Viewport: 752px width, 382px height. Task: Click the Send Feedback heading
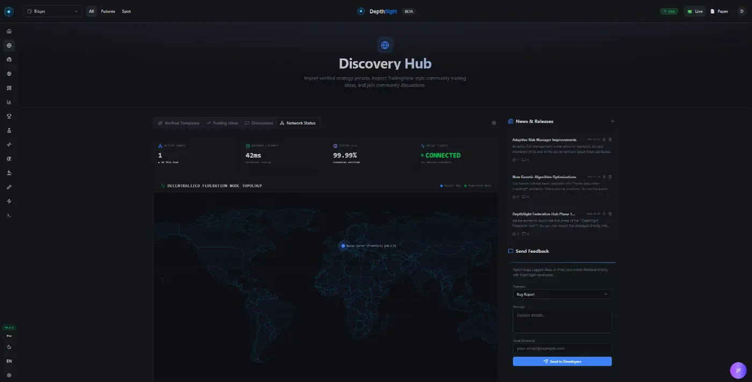click(532, 251)
